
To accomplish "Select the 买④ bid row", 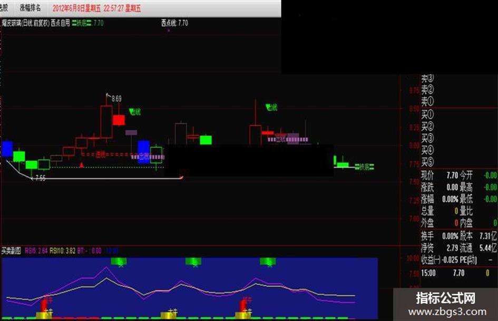I will 427,150.
